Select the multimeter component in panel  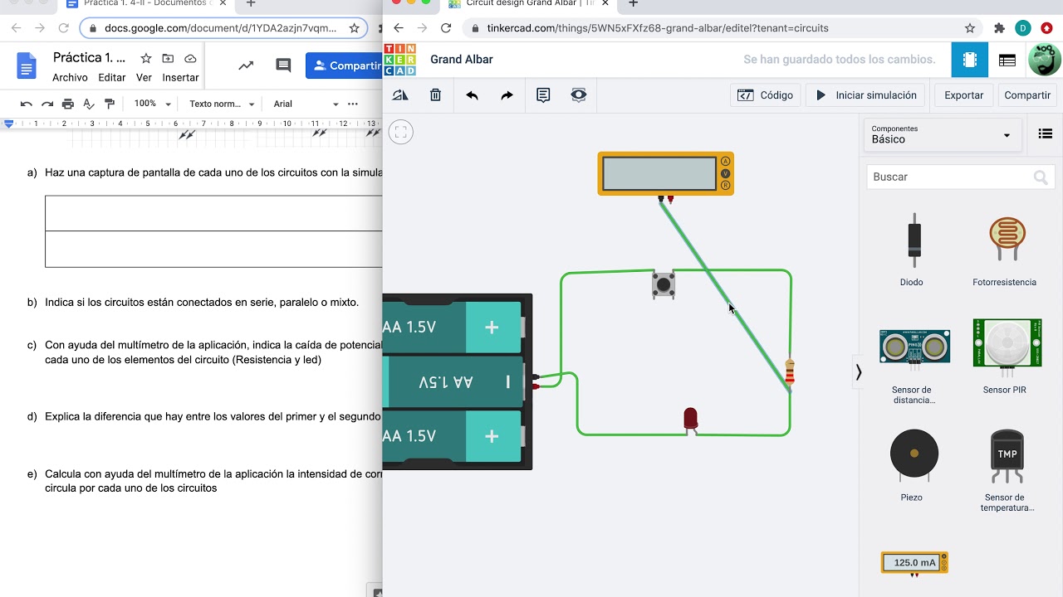[914, 563]
